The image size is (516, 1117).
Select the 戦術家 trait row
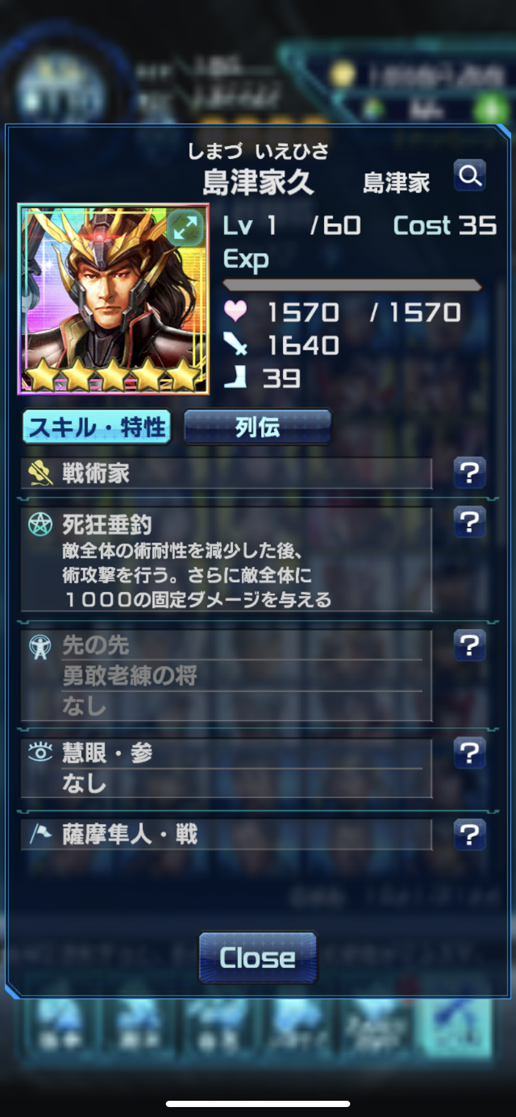[x=226, y=474]
